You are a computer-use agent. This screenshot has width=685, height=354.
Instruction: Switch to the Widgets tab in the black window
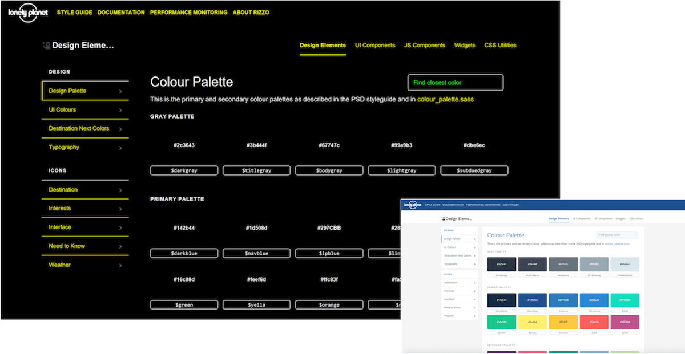[465, 46]
